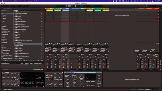Click Cantidad Global 100% groove amount field
This screenshot has height=91, width=162.
[42, 69]
